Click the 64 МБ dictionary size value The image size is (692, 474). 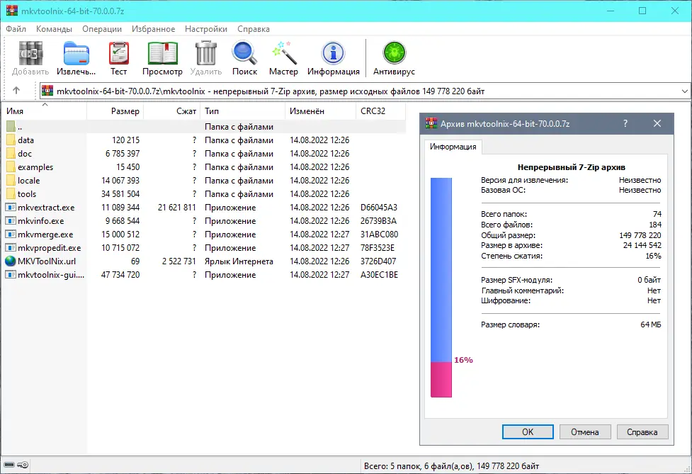(650, 325)
